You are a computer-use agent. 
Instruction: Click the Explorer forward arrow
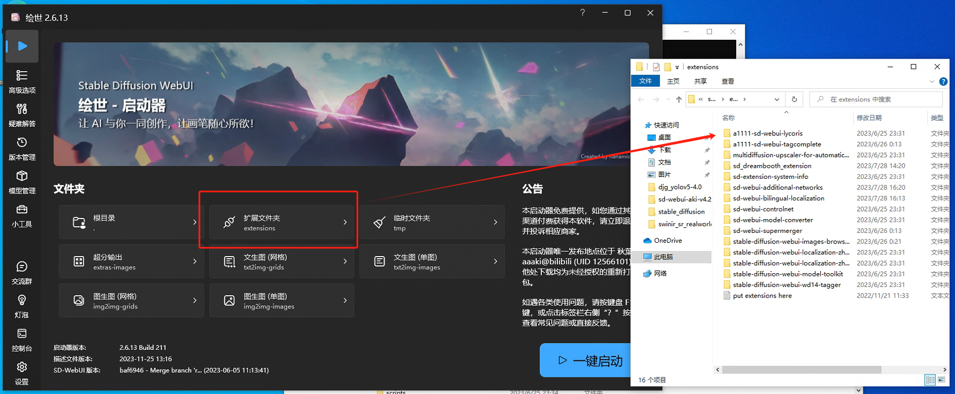[x=656, y=99]
